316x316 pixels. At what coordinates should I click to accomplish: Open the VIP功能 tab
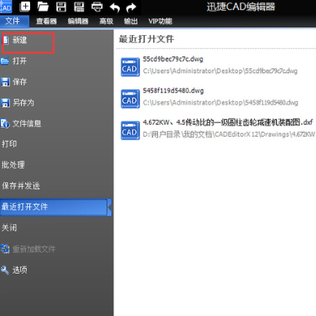[x=160, y=21]
